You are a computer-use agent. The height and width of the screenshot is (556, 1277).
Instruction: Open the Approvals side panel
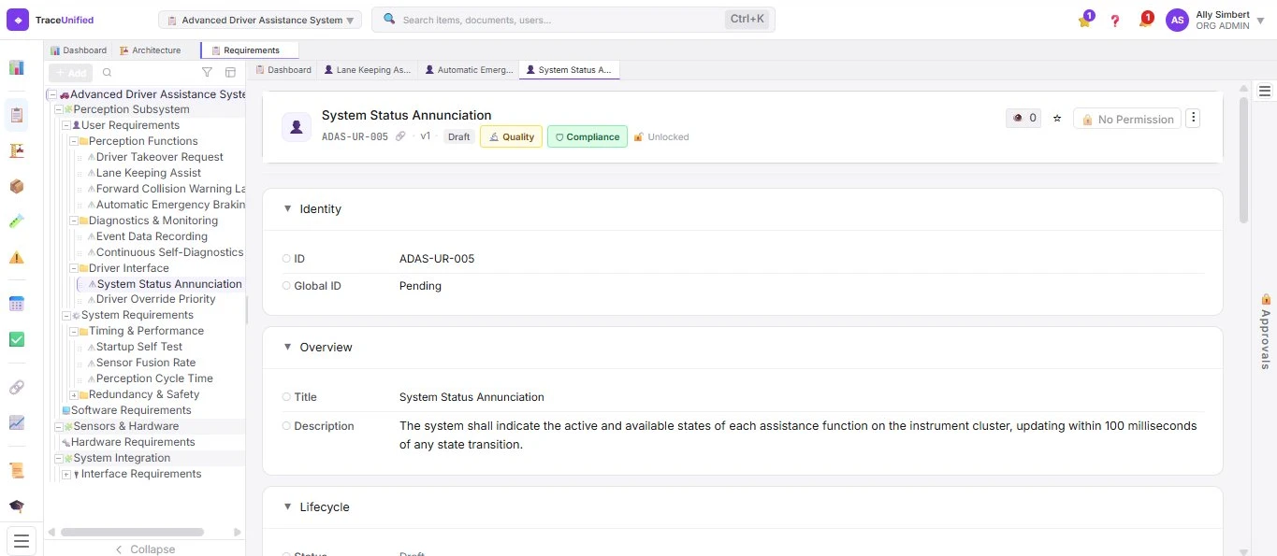1265,332
